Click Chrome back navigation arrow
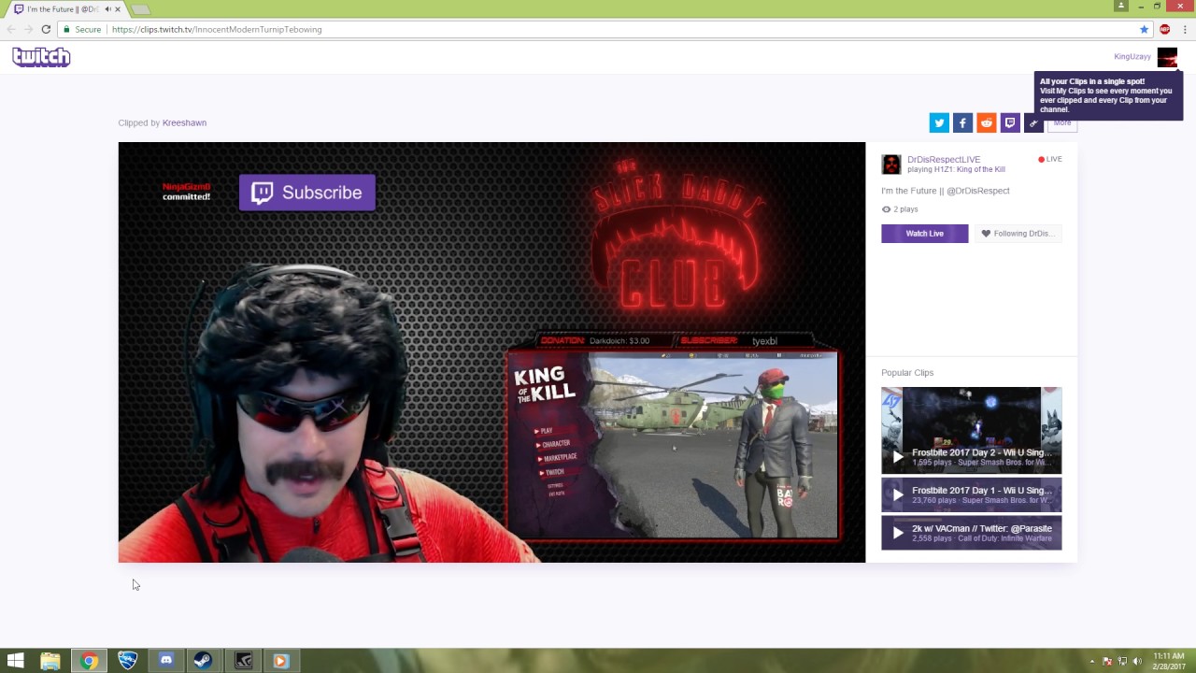 click(x=11, y=29)
